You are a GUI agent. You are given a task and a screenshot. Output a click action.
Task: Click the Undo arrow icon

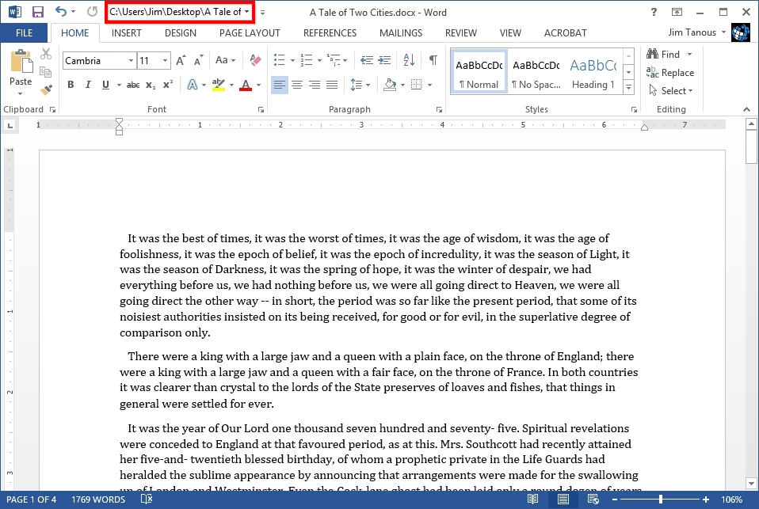(60, 11)
